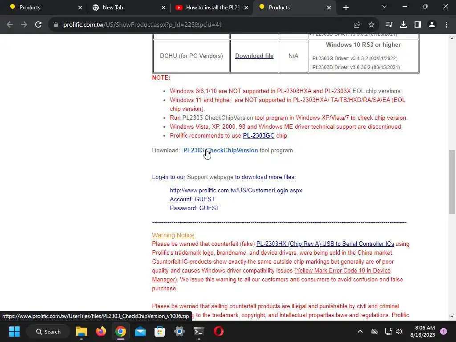The width and height of the screenshot is (456, 342).
Task: Select the 'DCHU (for PC Vendors)' cell text
Action: coord(191,56)
